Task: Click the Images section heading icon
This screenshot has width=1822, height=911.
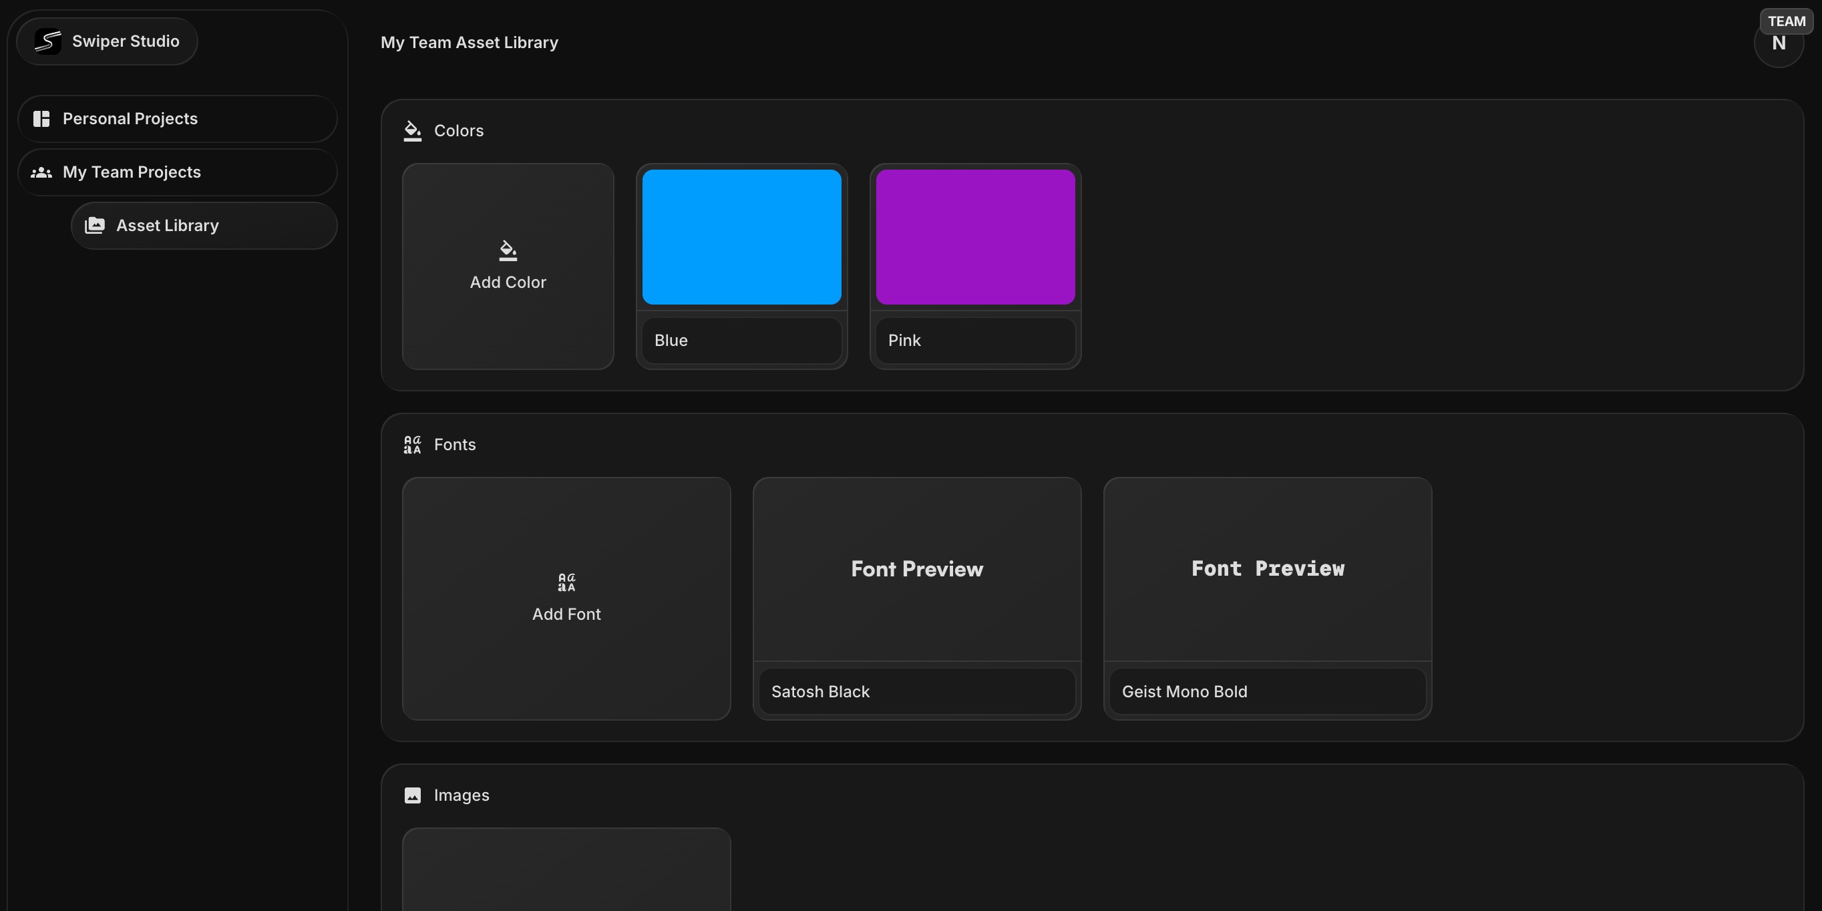Action: pos(412,795)
